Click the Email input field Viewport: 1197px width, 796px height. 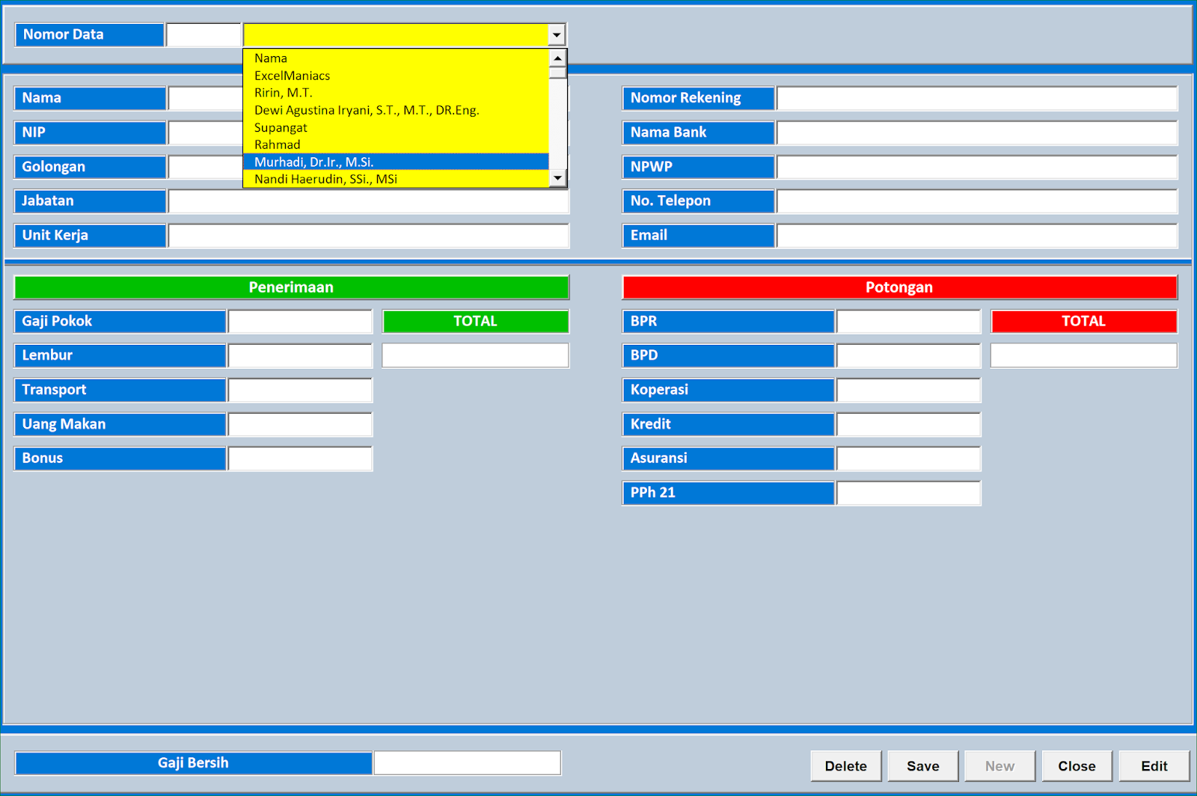click(976, 235)
